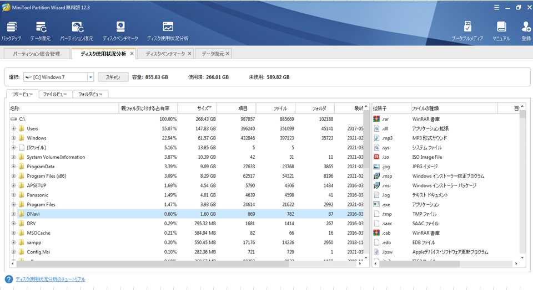
Task: Click the 147.83 GB size cell
Action: (205, 129)
